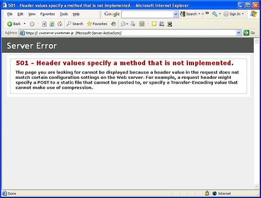Click the Server Error heading
This screenshot has width=261, height=198.
click(x=32, y=46)
